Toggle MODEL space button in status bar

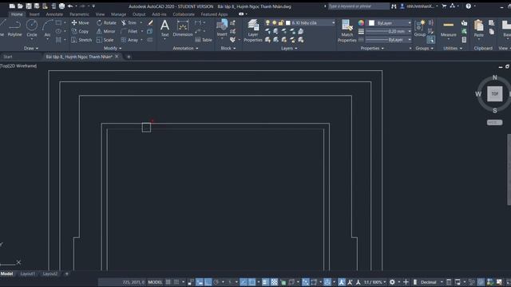155,281
